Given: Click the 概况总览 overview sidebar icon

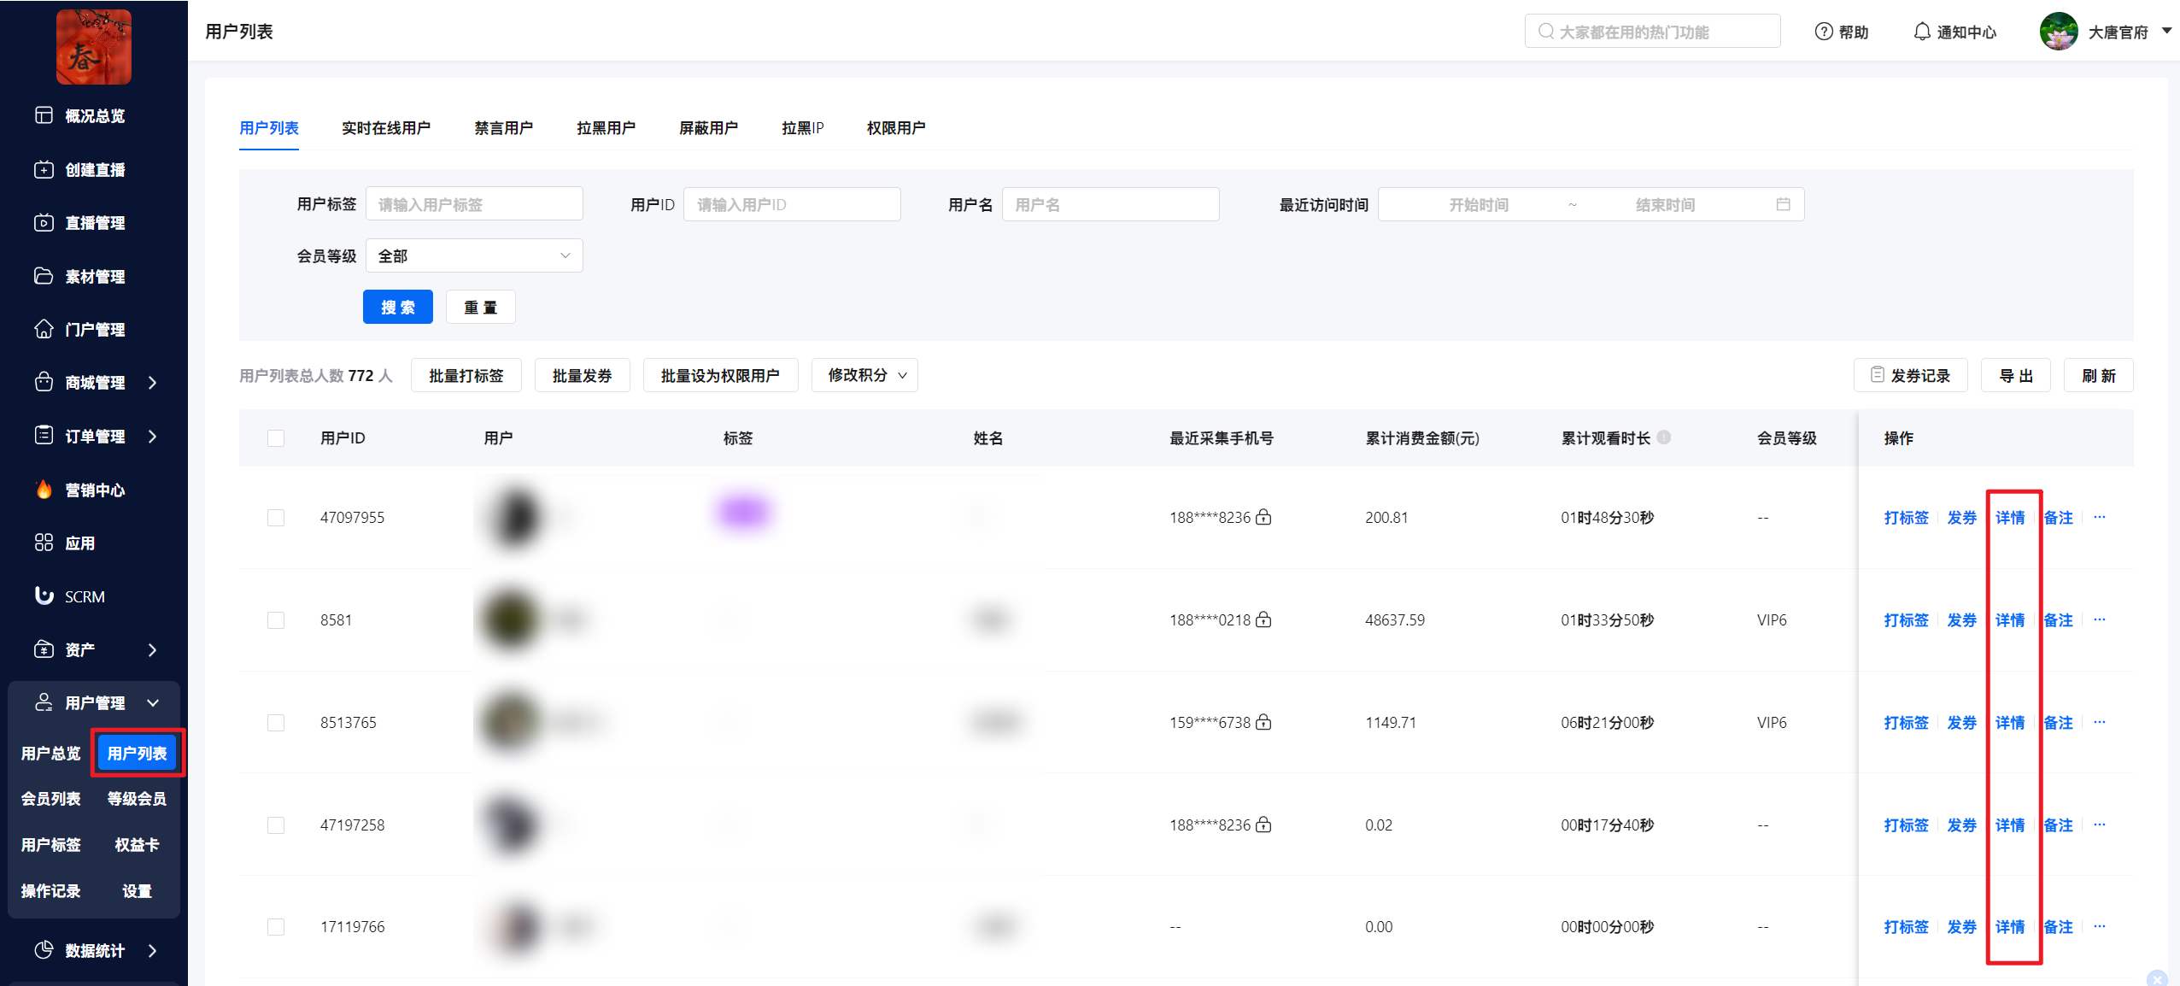Looking at the screenshot, I should (44, 115).
